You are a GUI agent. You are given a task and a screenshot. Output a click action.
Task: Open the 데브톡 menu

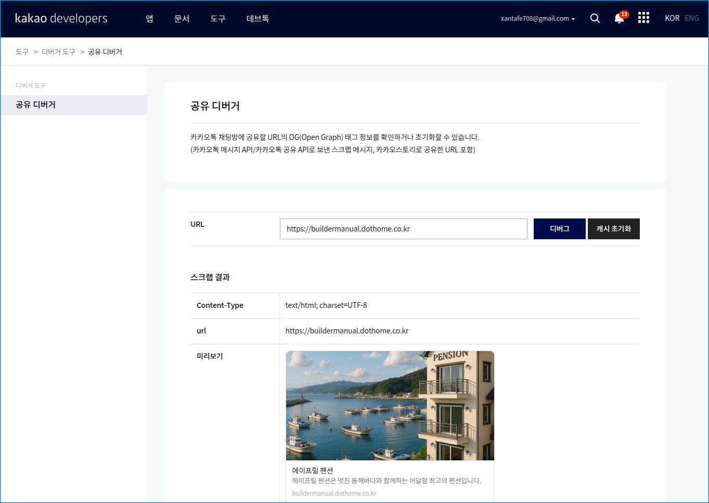pos(257,19)
